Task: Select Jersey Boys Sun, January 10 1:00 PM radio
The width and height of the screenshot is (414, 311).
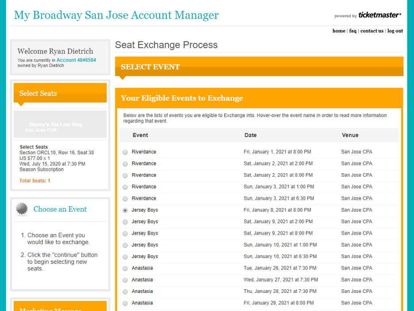Action: click(x=125, y=245)
